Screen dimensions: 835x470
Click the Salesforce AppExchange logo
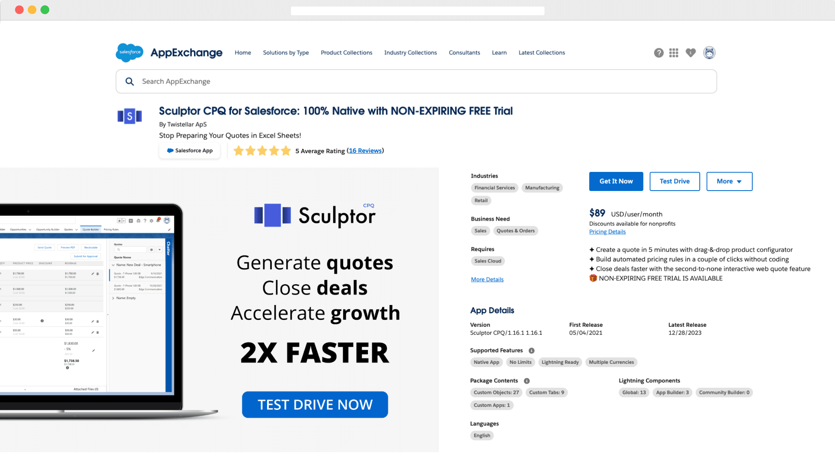(169, 52)
